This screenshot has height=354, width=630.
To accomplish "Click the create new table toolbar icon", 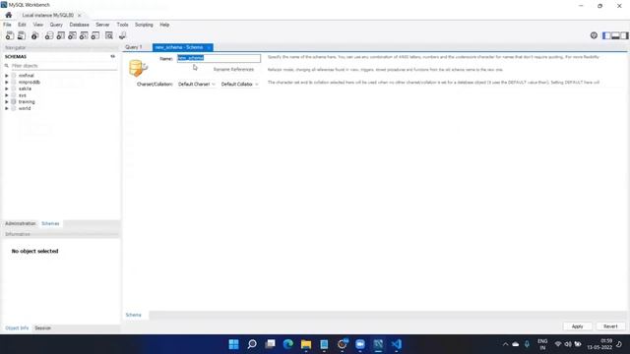I will 61,35.
